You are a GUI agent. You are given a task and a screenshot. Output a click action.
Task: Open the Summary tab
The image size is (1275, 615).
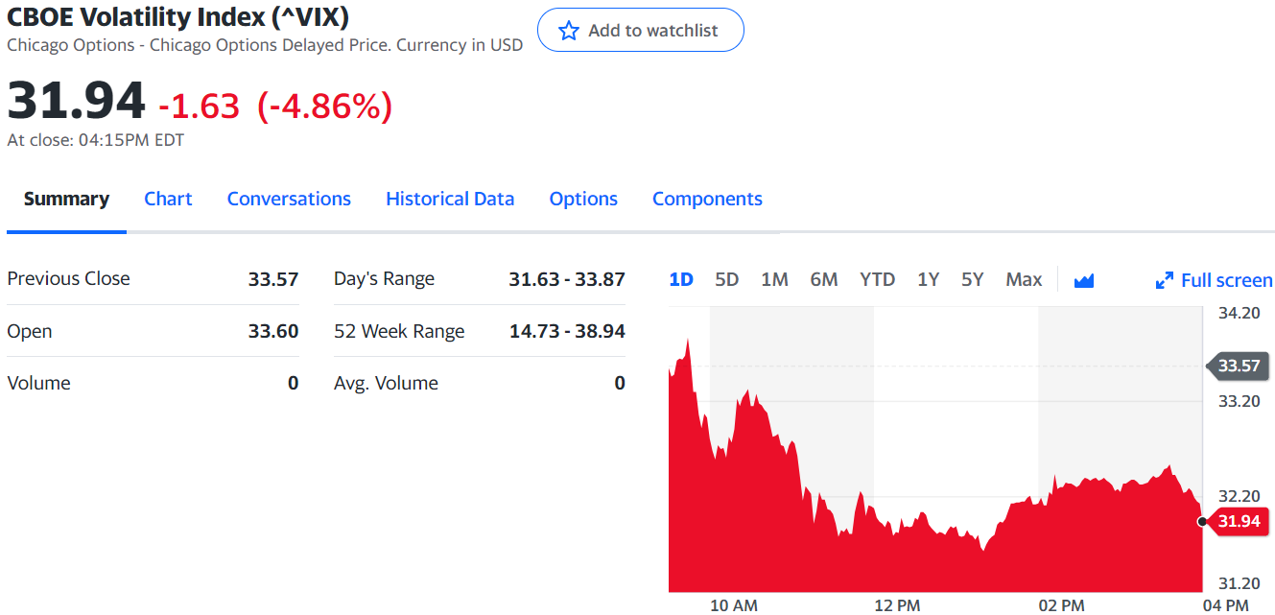[x=66, y=199]
